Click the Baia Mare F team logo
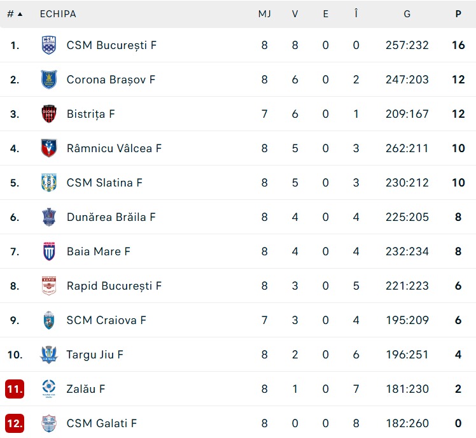 [x=49, y=251]
